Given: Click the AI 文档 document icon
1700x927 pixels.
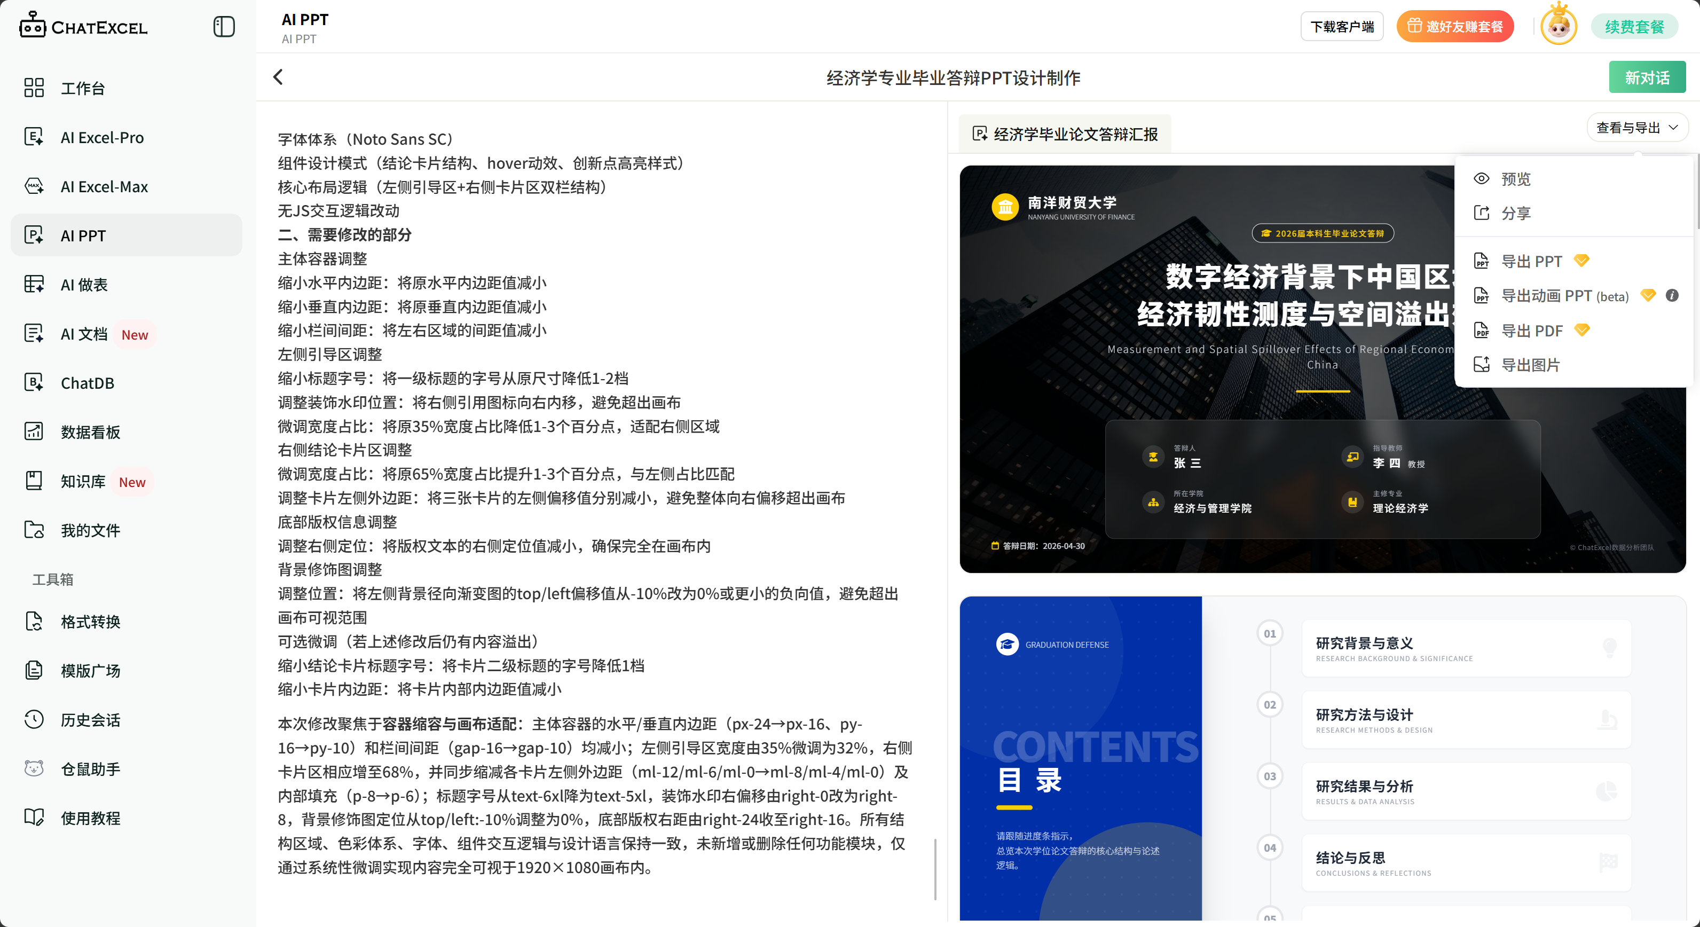Looking at the screenshot, I should [x=34, y=334].
